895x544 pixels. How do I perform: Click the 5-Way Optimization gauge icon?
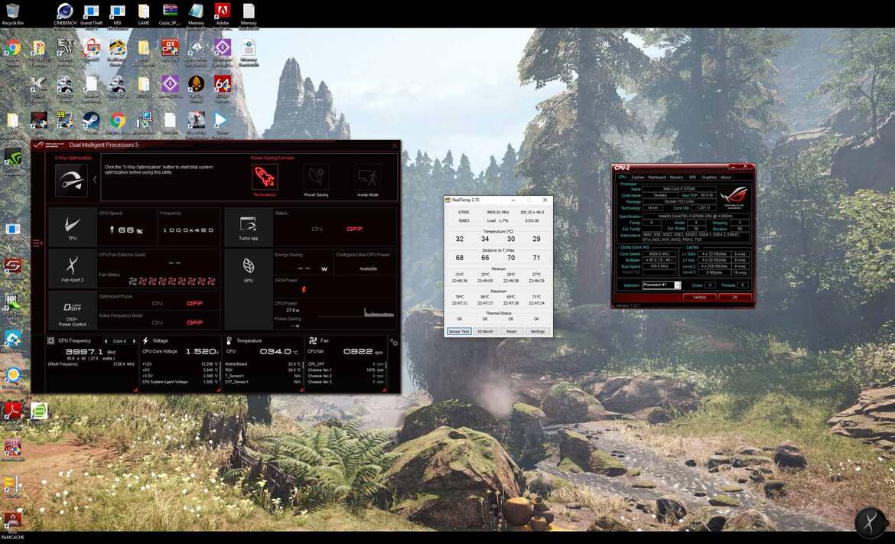[x=71, y=180]
